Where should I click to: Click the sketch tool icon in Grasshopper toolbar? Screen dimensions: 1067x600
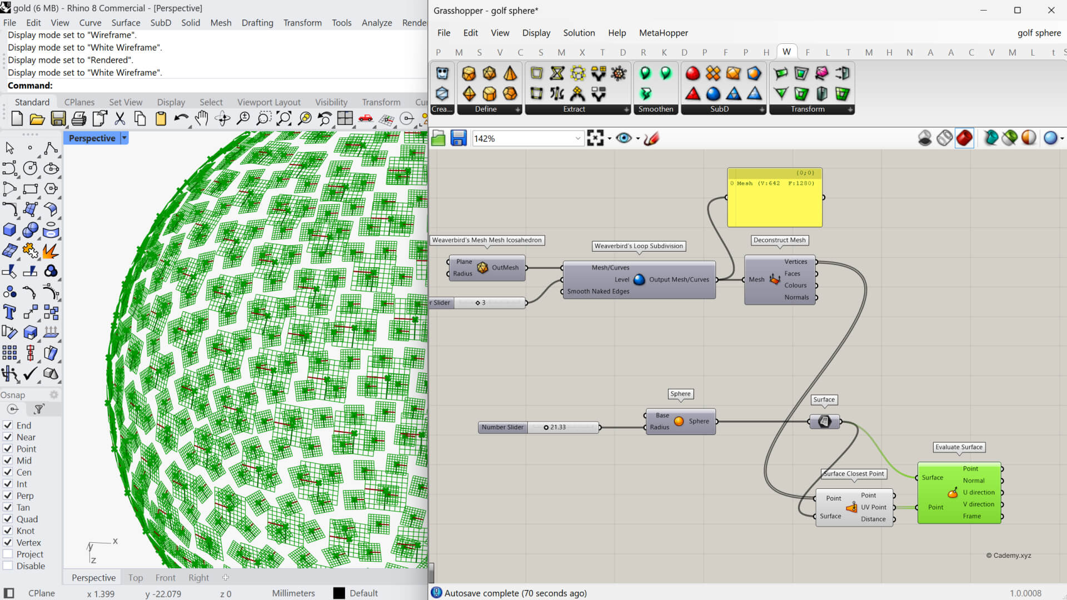pos(651,138)
